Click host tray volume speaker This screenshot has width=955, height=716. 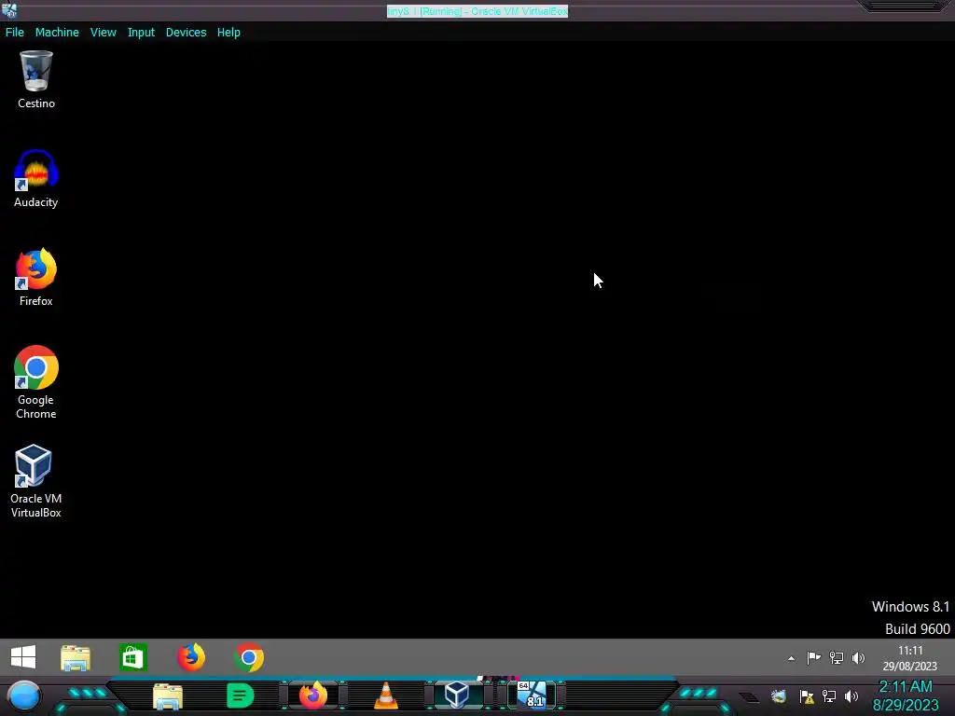(x=851, y=696)
